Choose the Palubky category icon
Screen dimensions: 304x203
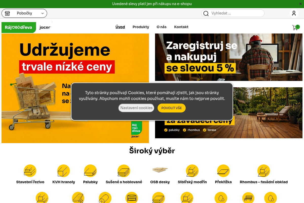(90, 171)
